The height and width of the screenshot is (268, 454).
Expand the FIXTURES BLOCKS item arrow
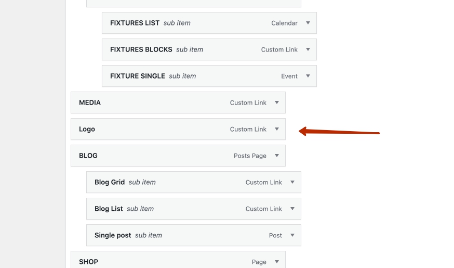(308, 49)
